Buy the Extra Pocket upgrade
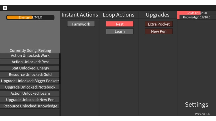216x121 pixels. (x=159, y=24)
